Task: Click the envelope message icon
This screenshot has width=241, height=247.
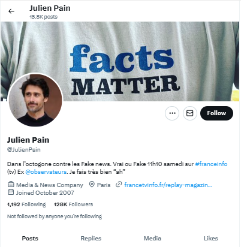Action: click(190, 113)
